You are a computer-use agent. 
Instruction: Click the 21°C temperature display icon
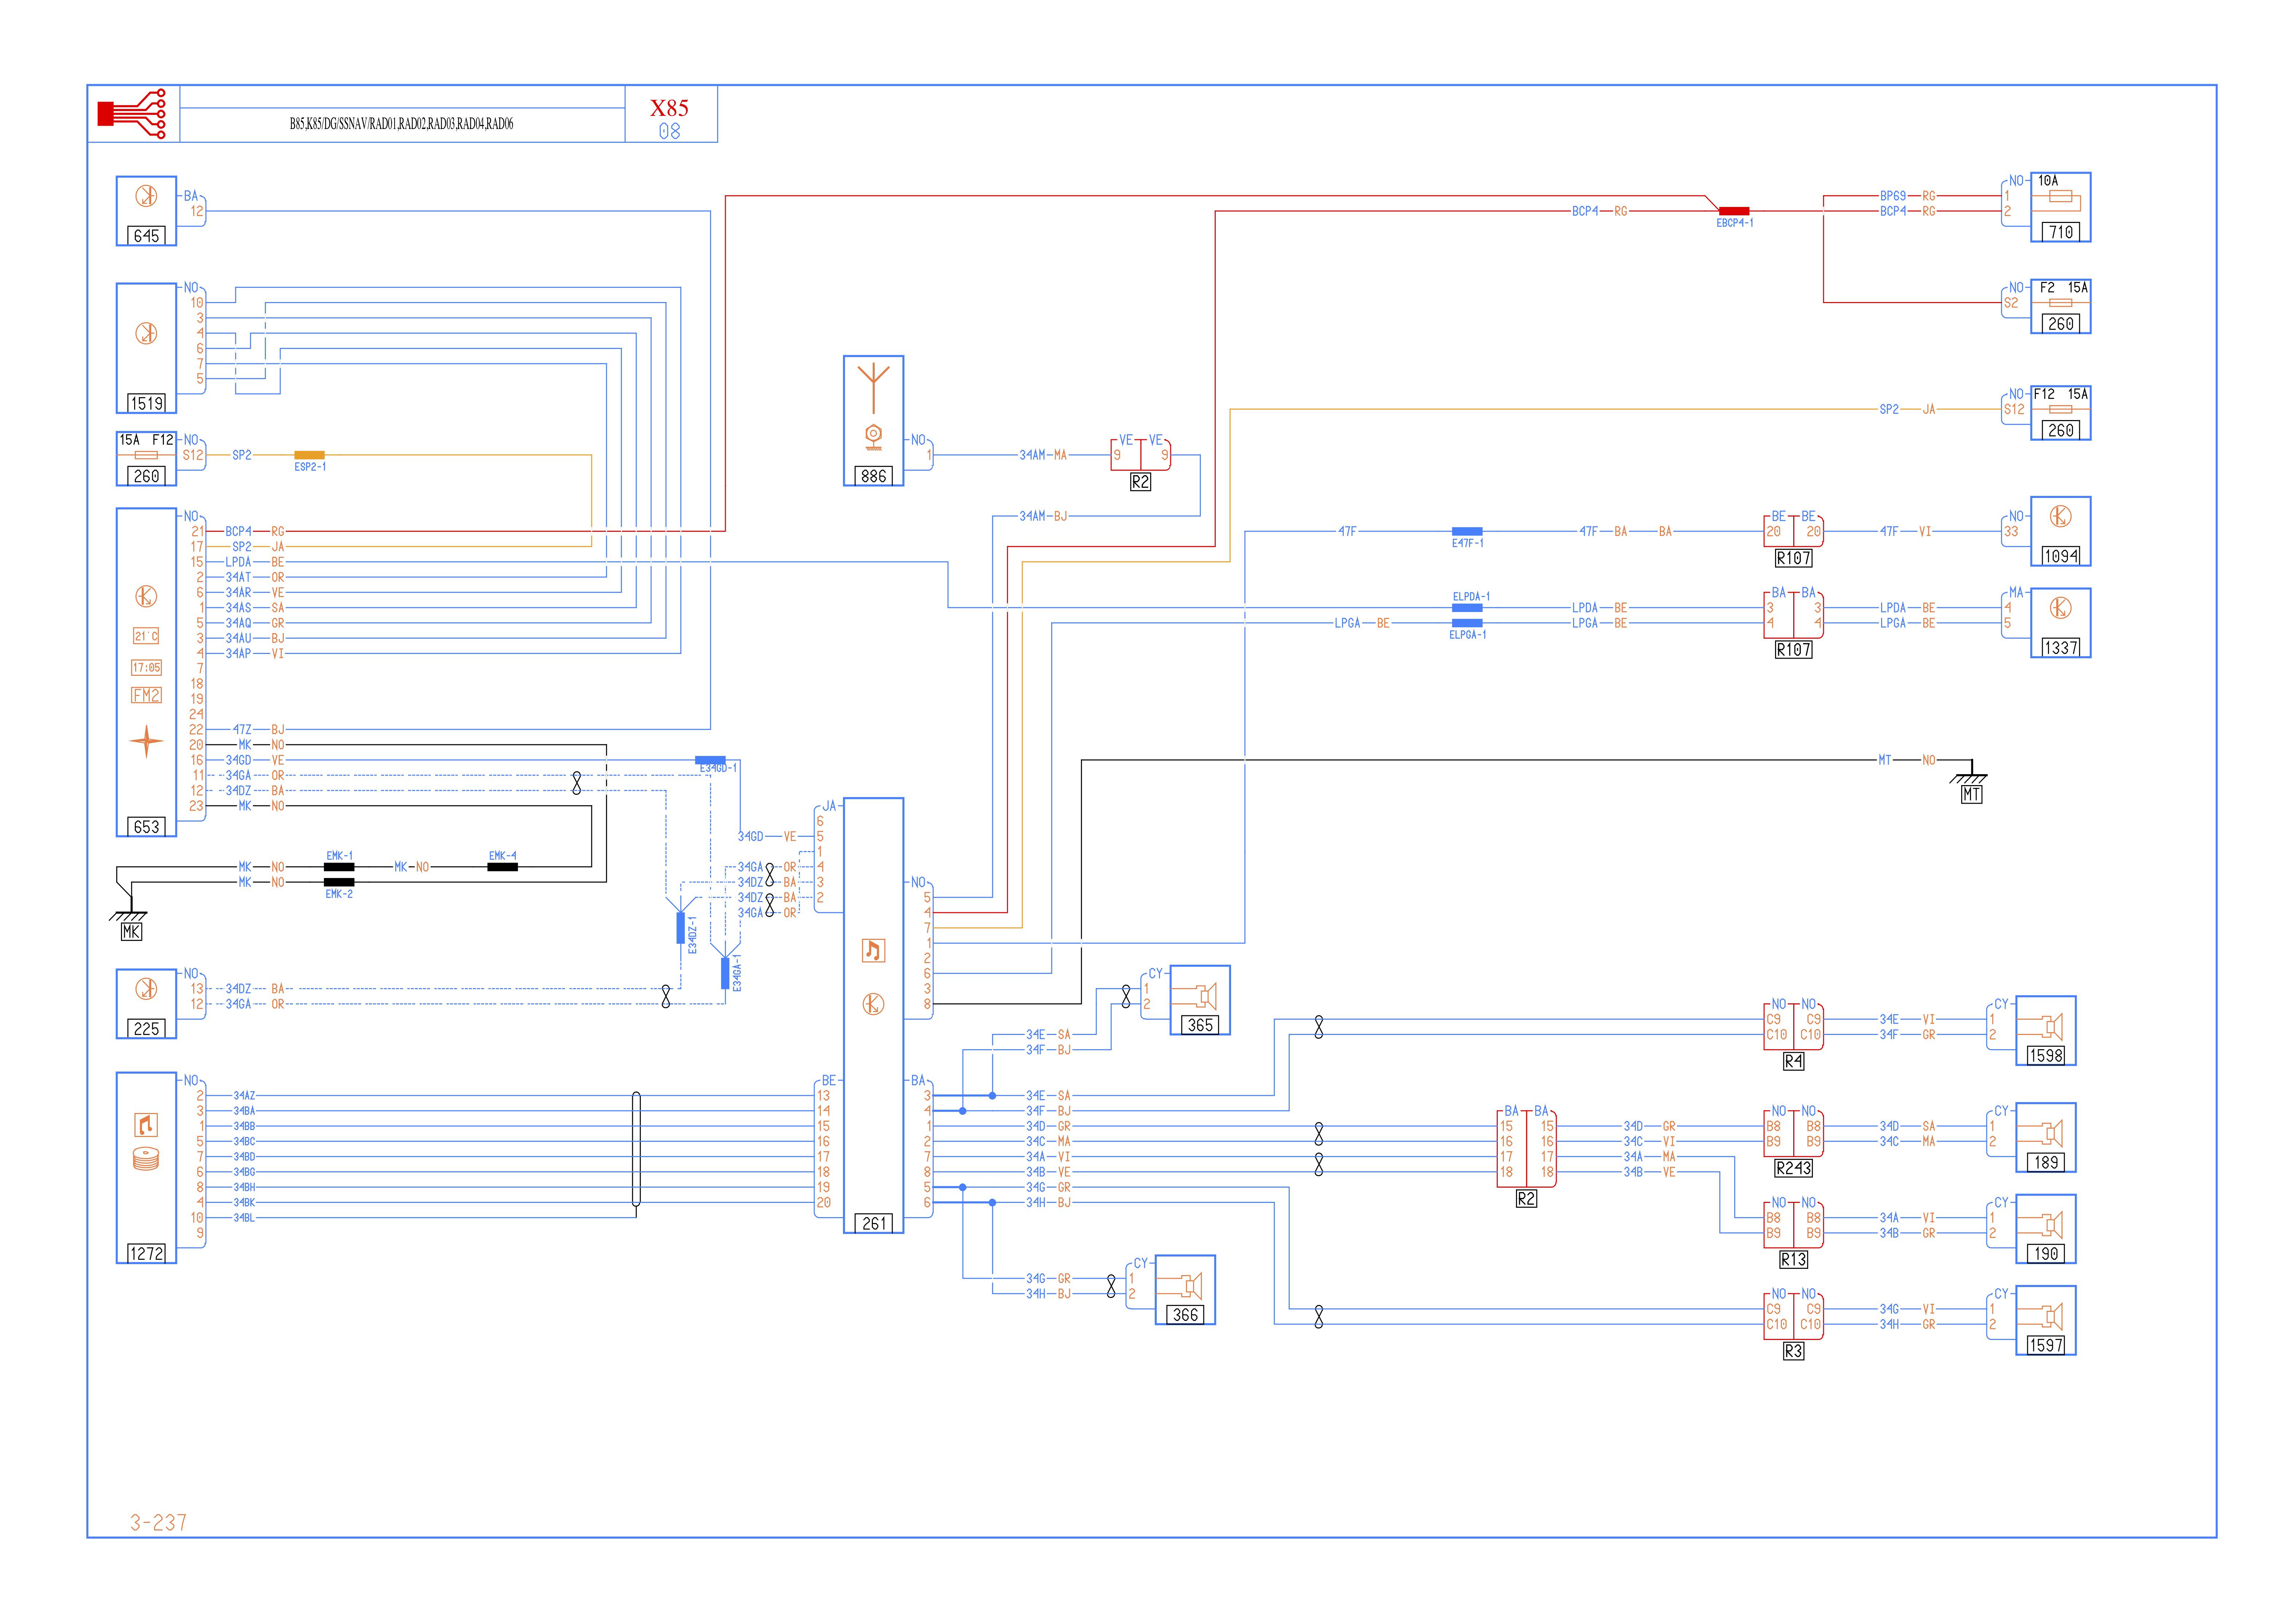(146, 636)
